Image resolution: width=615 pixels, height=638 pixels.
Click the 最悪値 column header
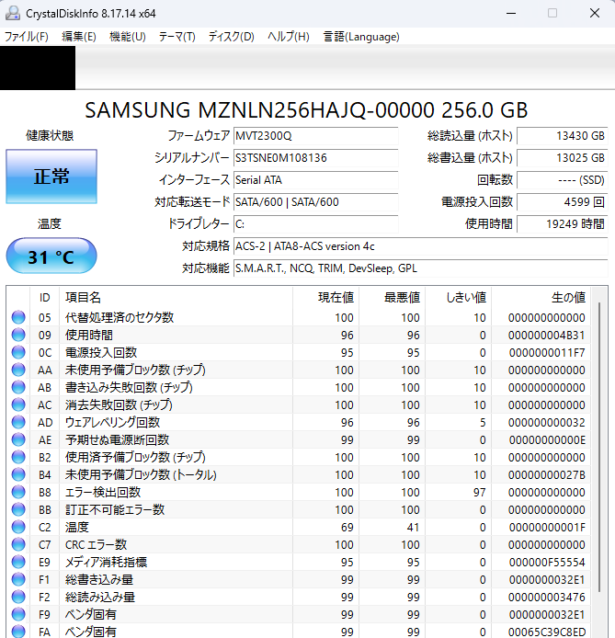[393, 298]
